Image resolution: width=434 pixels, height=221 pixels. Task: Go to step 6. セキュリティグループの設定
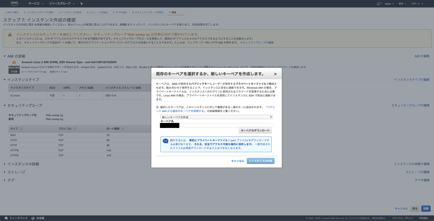point(148,12)
